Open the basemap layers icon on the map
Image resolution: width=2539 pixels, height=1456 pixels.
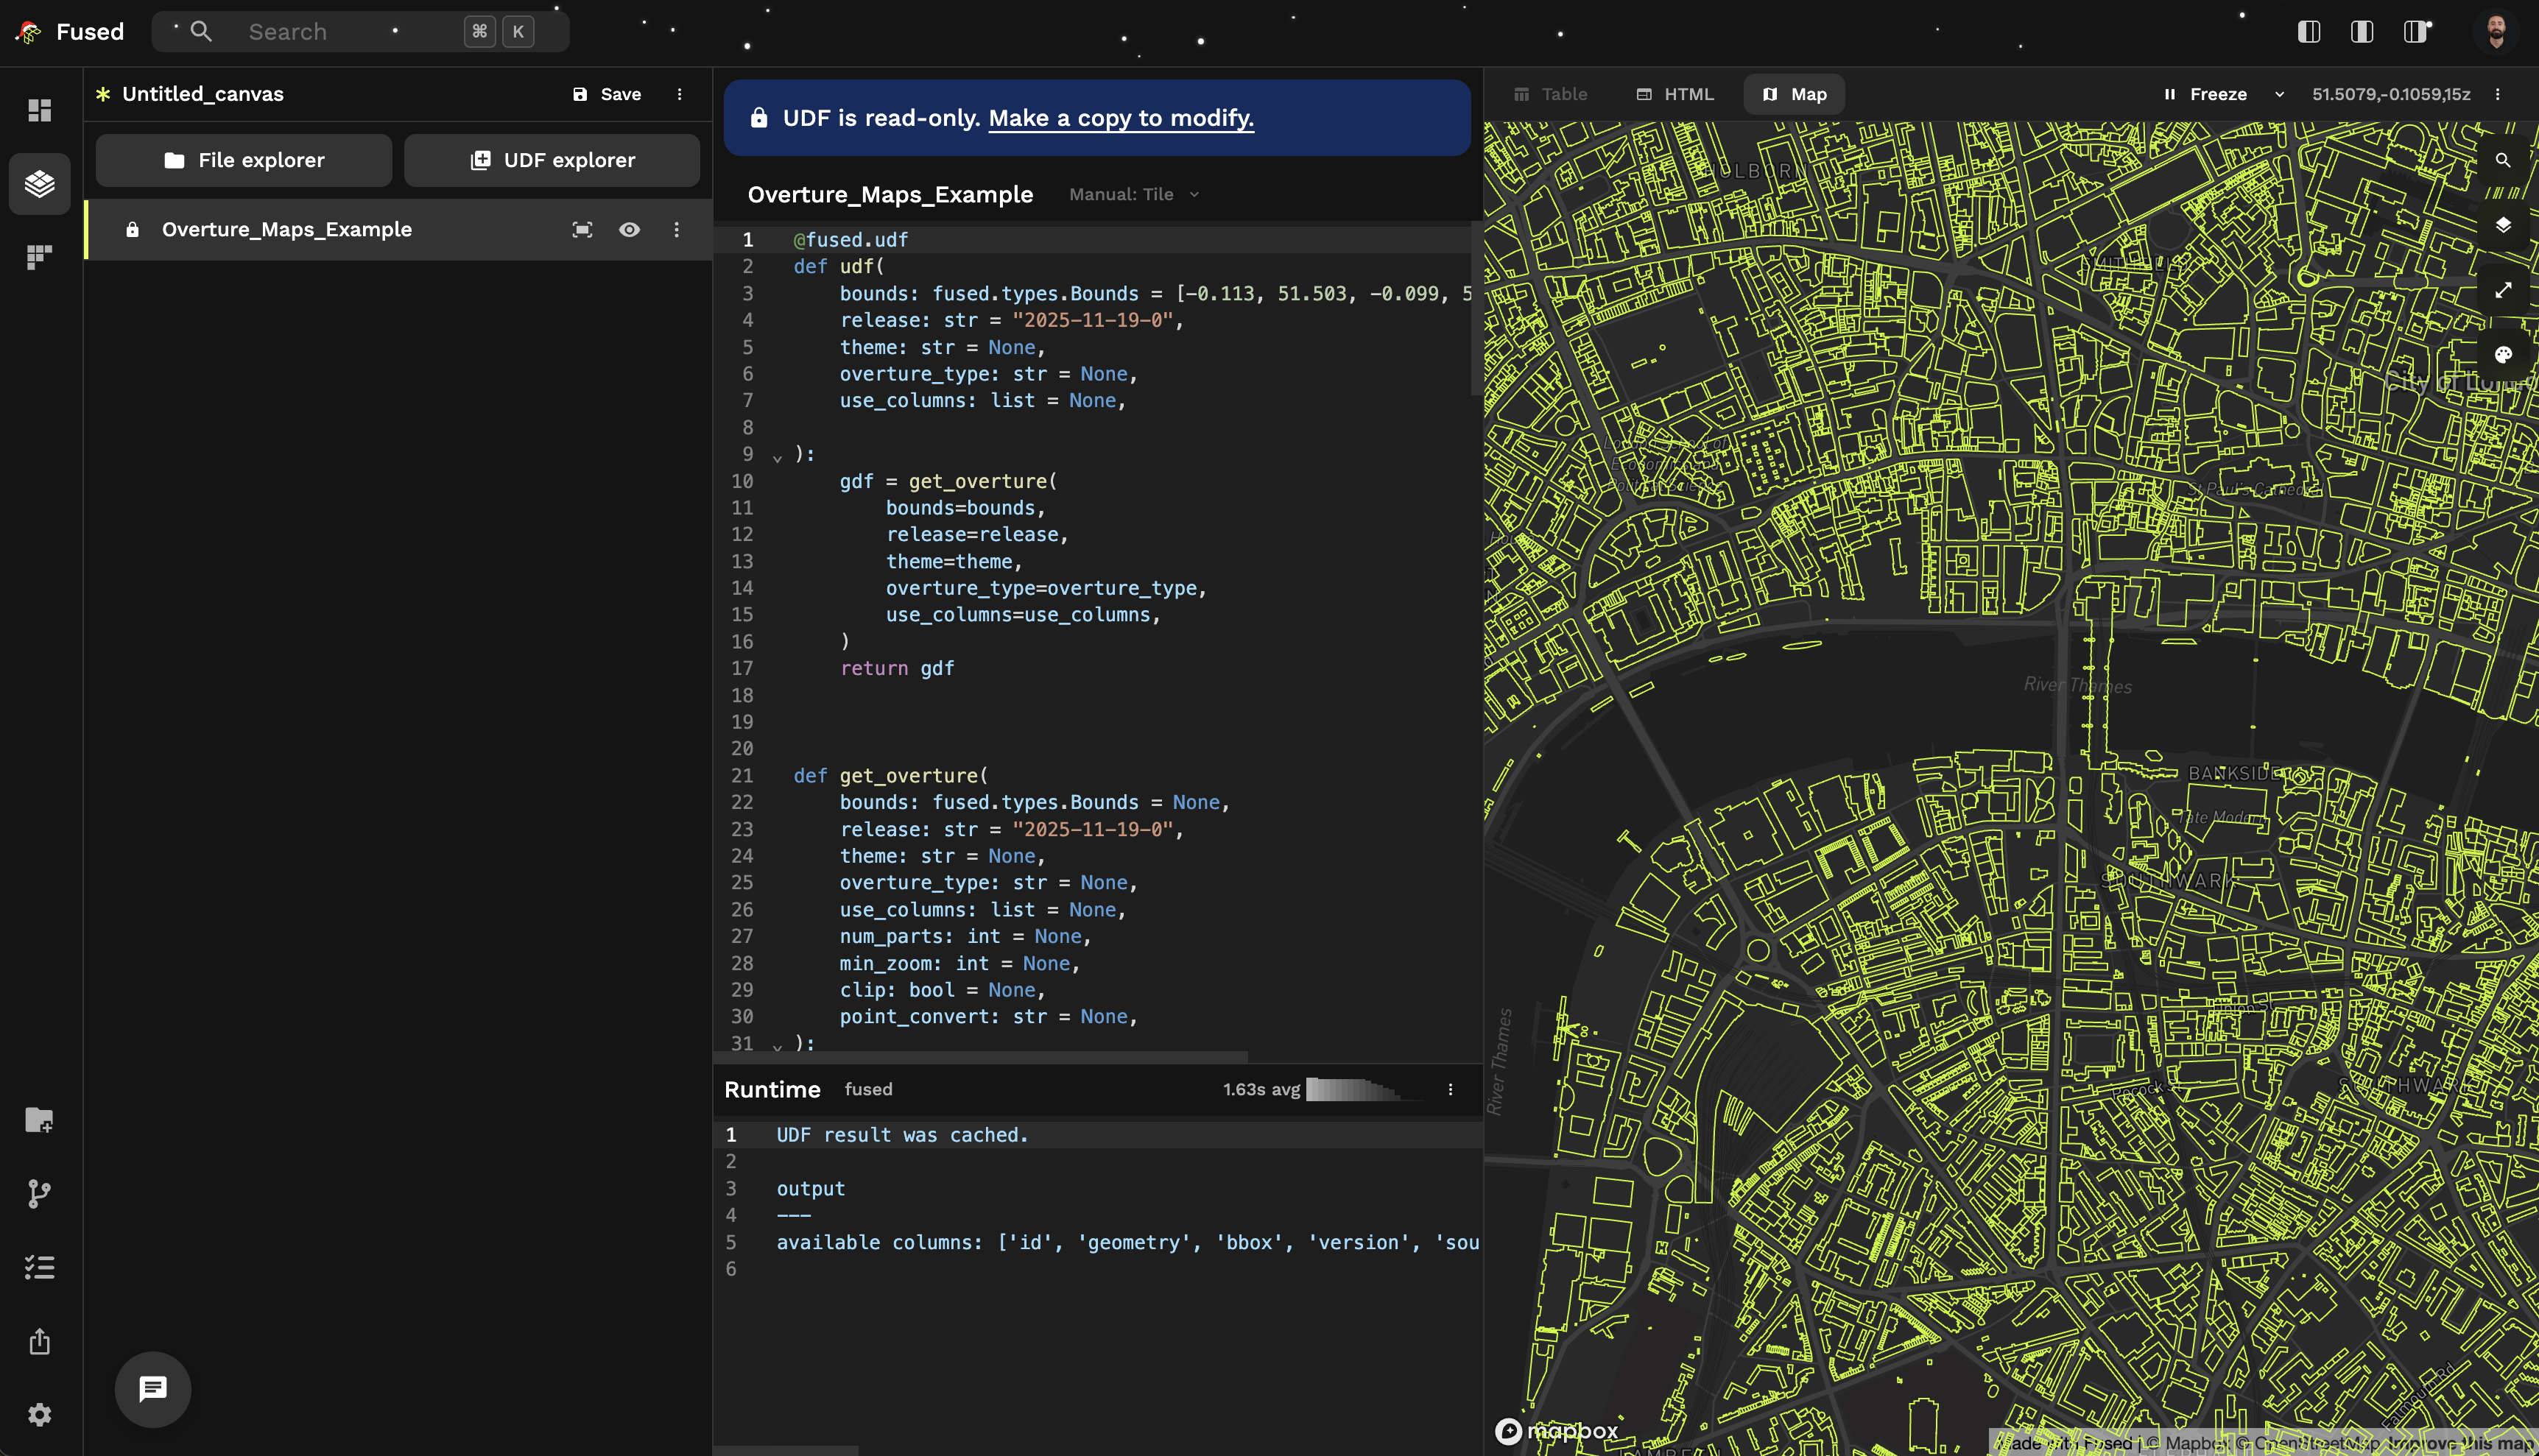click(x=2505, y=225)
